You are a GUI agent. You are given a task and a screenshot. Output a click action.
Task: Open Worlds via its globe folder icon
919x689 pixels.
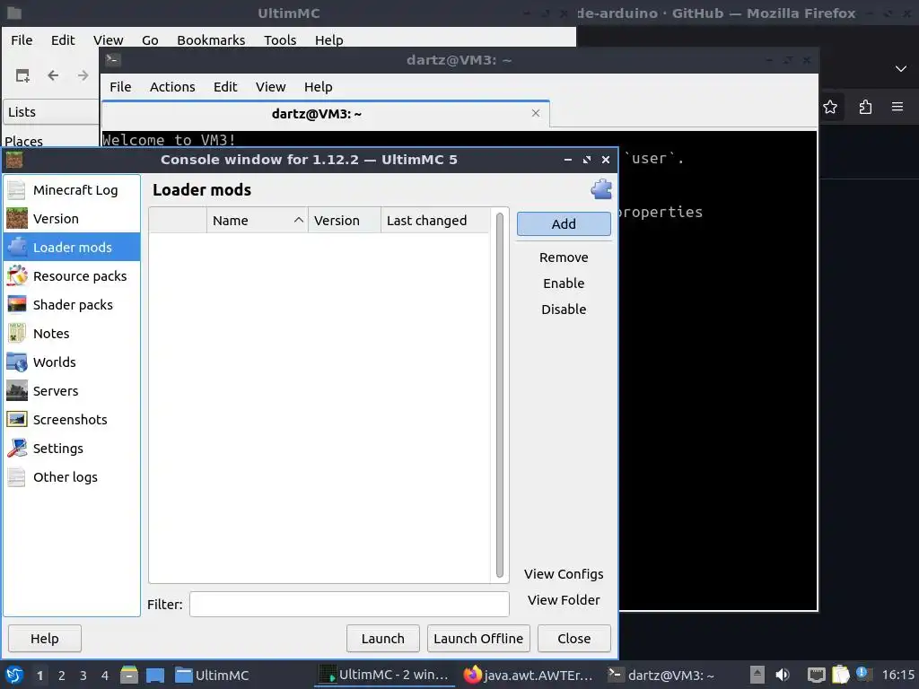(16, 362)
